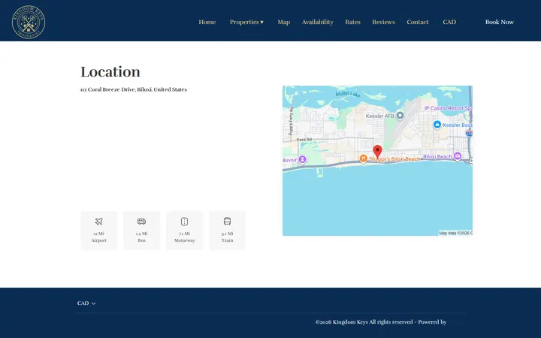Click the red location pin on map

pos(377,152)
